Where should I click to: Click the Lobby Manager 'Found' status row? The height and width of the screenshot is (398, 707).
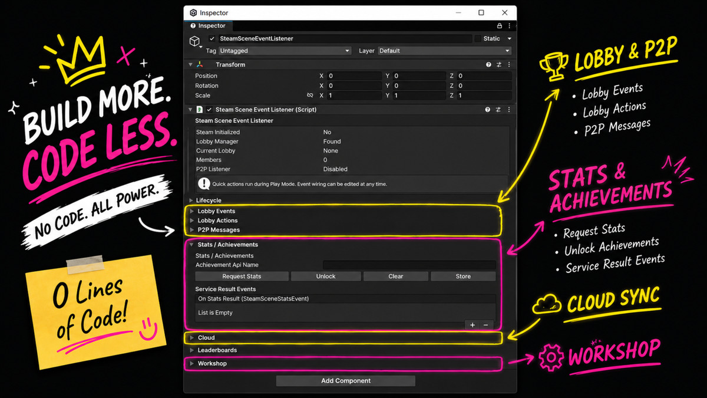[352, 142]
